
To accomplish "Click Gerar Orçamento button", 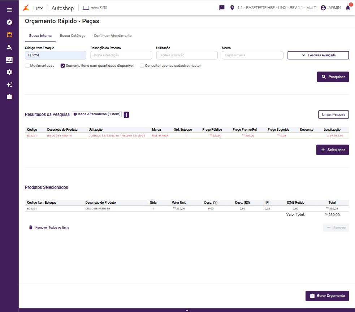I will [327, 296].
